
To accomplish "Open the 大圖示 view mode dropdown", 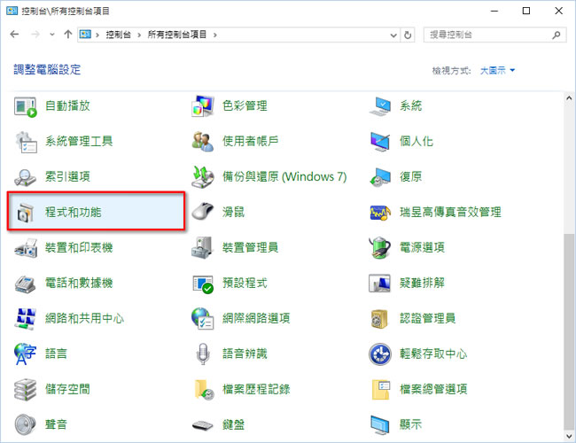I will tap(497, 70).
